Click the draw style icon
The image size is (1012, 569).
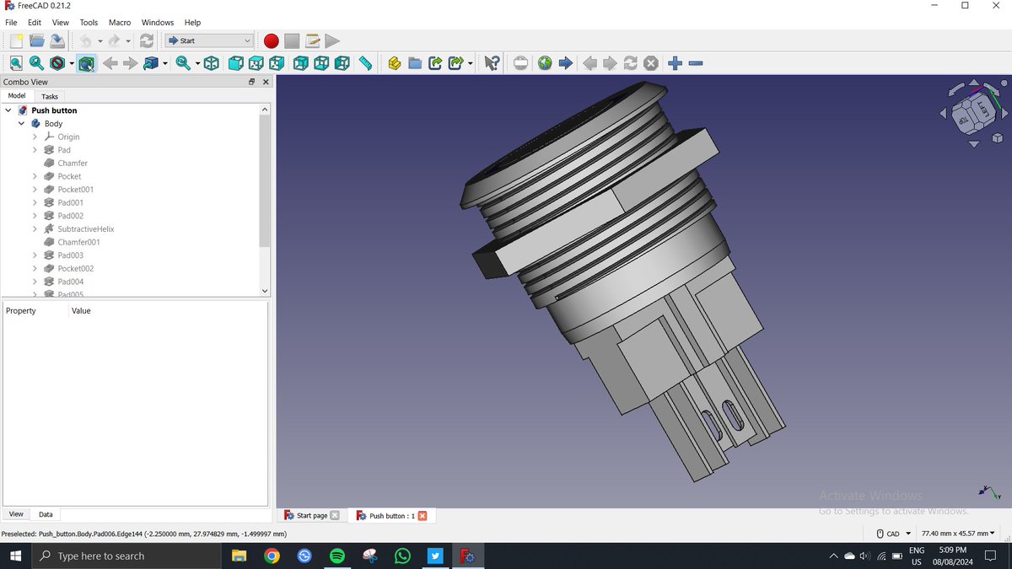pyautogui.click(x=57, y=63)
